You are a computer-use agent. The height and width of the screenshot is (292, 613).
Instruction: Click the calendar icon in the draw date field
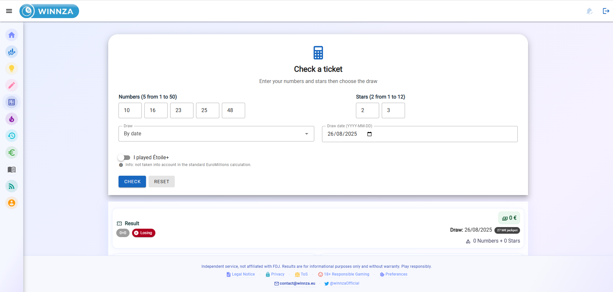pos(369,134)
